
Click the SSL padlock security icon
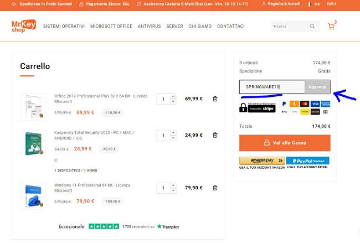243,107
